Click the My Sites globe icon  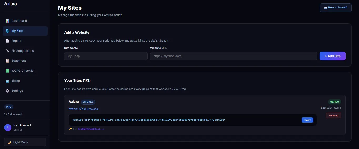pos(7,31)
